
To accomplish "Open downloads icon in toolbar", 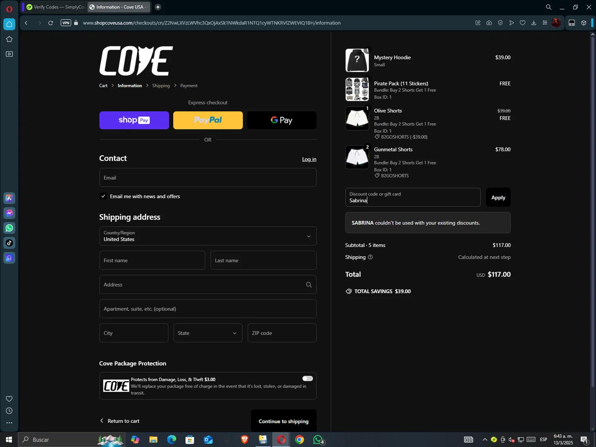I will pos(534,23).
